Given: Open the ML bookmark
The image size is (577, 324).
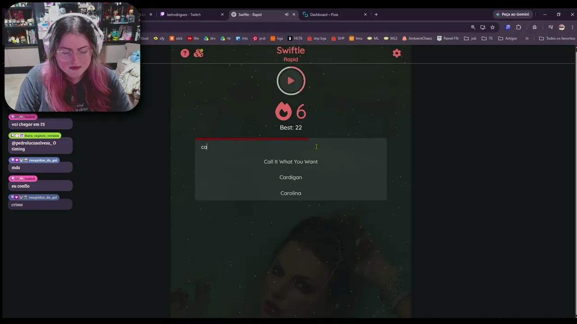Looking at the screenshot, I should (373, 38).
